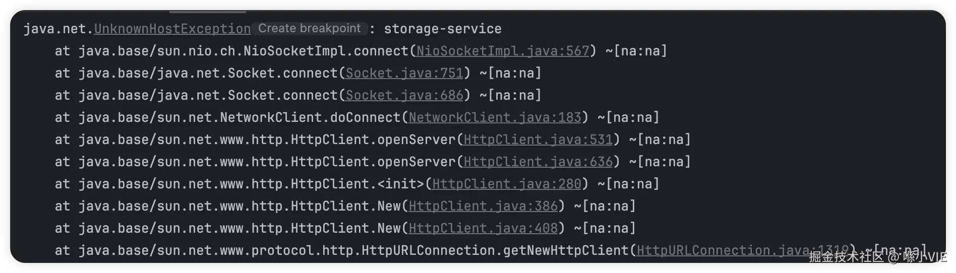
Task: Open the HttpClient.java:386 link
Action: 483,206
